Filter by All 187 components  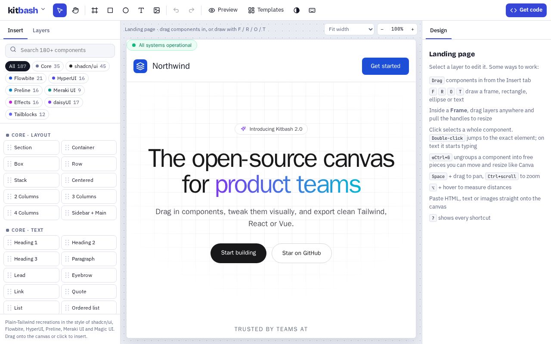pyautogui.click(x=18, y=66)
